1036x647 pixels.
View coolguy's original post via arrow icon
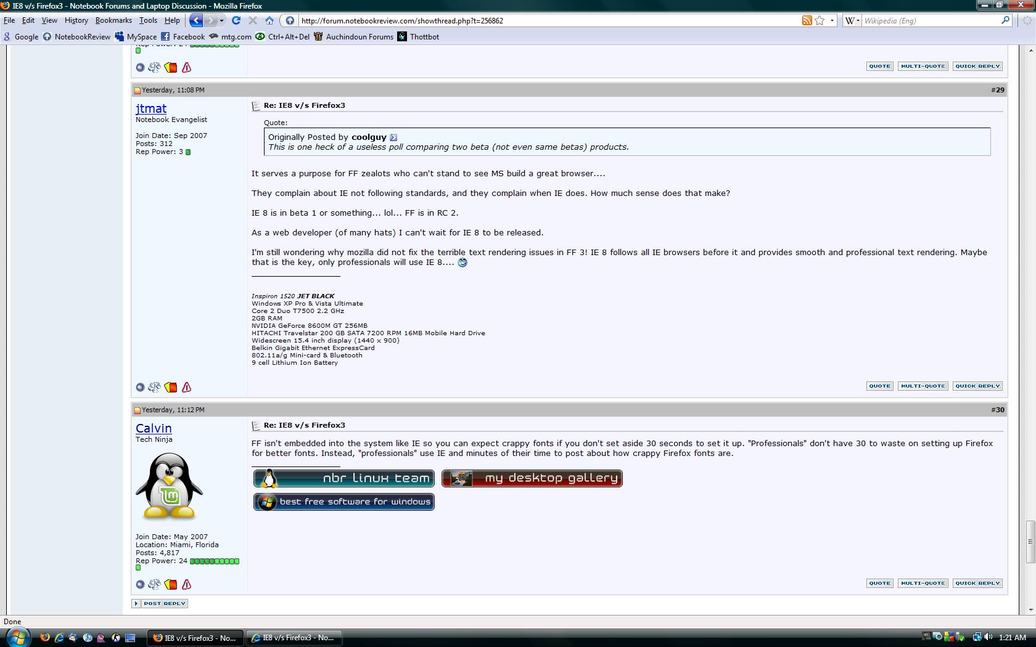(x=393, y=137)
